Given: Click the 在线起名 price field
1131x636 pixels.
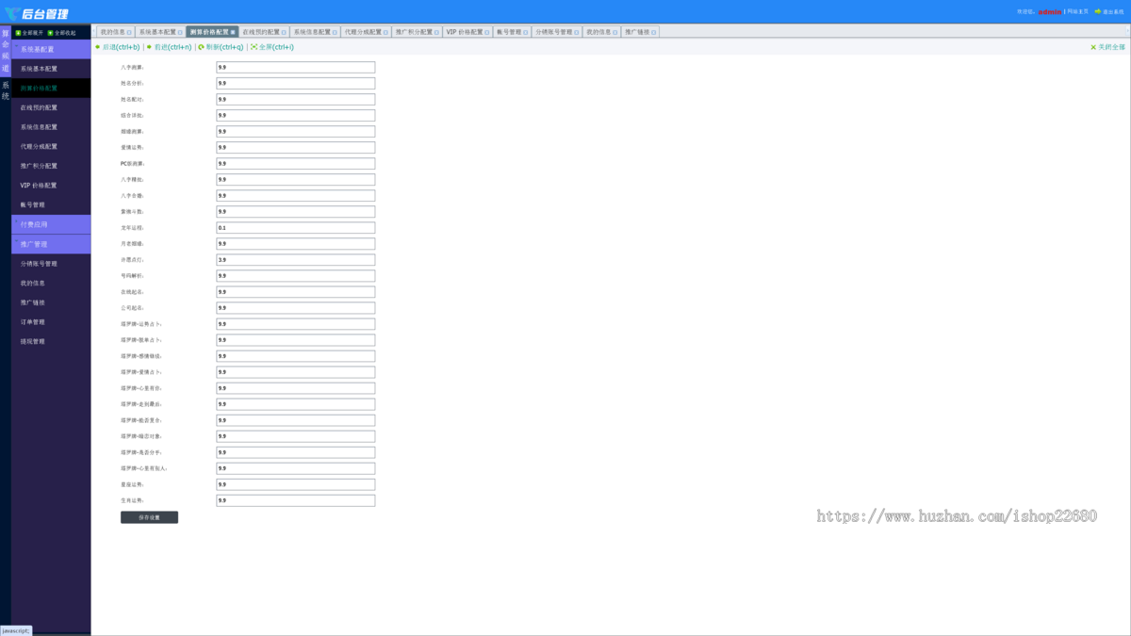Looking at the screenshot, I should (x=295, y=292).
